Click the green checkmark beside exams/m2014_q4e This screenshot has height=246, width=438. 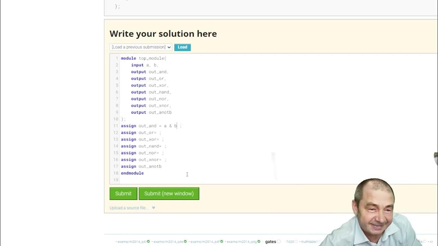[185, 242]
